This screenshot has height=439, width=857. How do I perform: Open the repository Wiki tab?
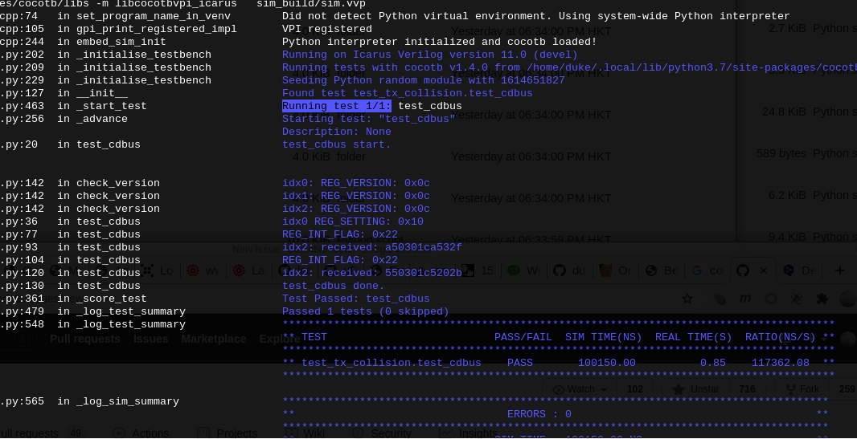(x=305, y=433)
